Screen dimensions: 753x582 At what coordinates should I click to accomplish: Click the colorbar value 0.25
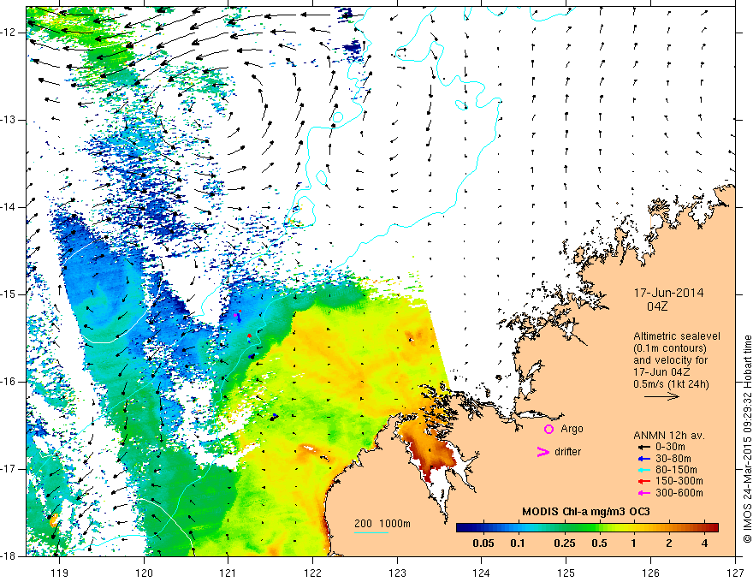pos(564,543)
